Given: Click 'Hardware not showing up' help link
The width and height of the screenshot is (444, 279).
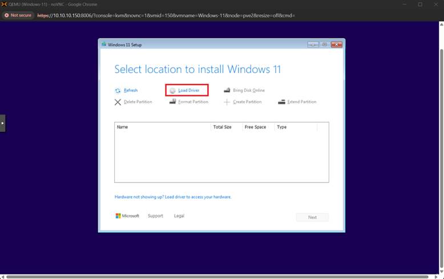Looking at the screenshot, I should (173, 197).
